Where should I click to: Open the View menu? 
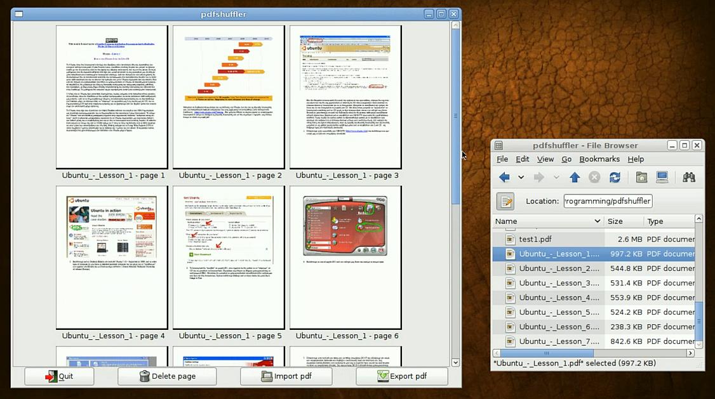545,159
